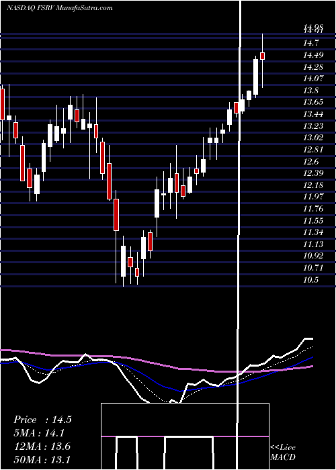Click the 14.7 price axis label

310,44
